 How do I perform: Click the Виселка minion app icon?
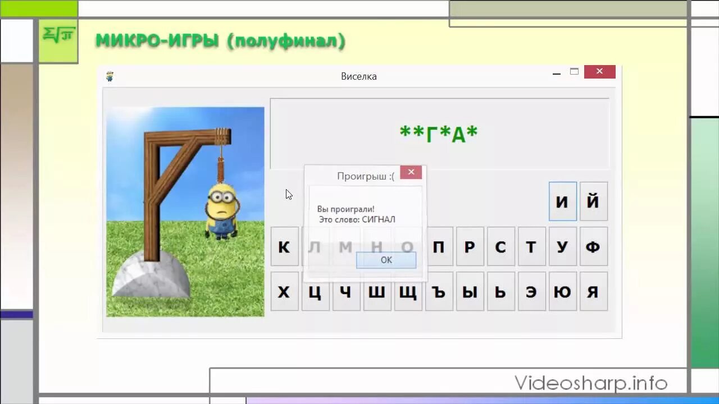[x=110, y=77]
